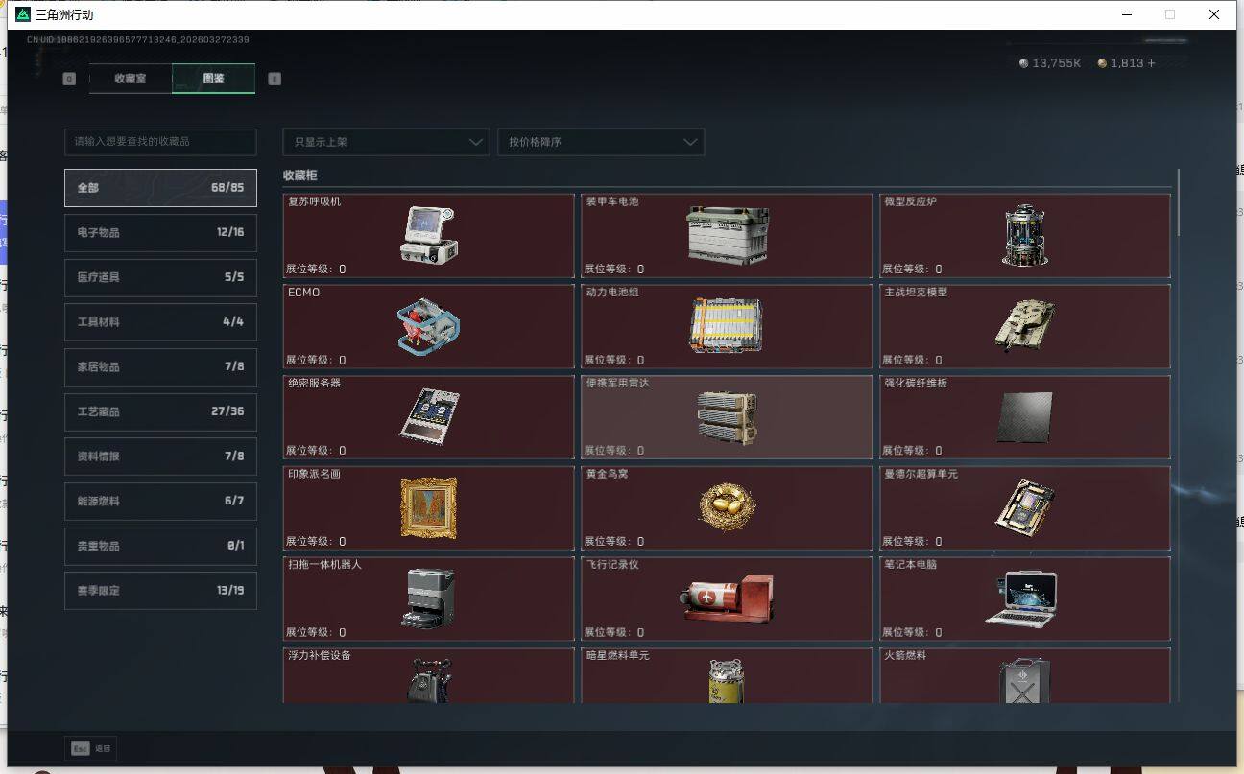Open the 按价格降序 sort dropdown
Screen dimensions: 1244x774
tap(601, 142)
